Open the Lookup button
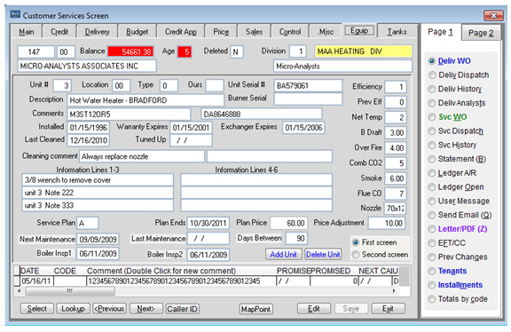 tap(73, 309)
